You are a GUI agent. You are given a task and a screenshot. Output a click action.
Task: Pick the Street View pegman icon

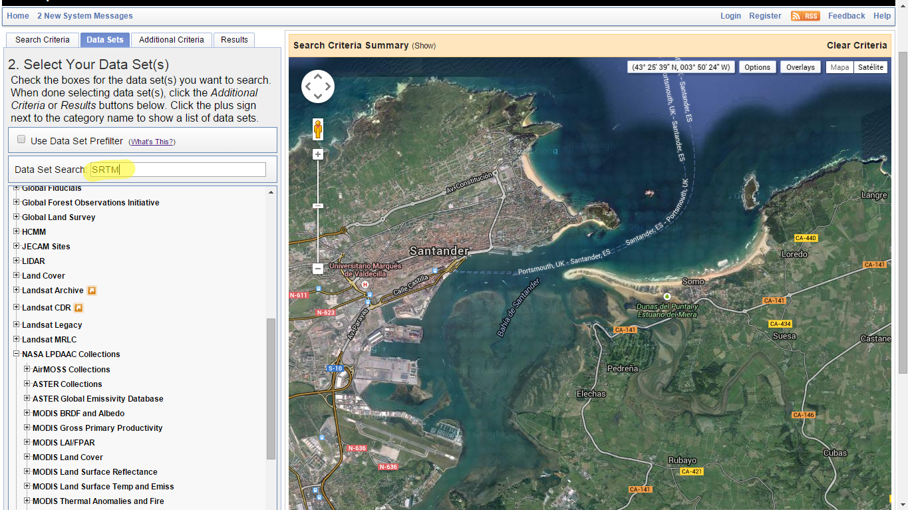(x=318, y=129)
